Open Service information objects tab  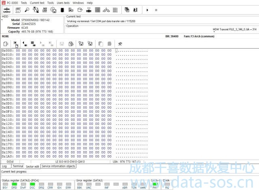tap(58, 166)
